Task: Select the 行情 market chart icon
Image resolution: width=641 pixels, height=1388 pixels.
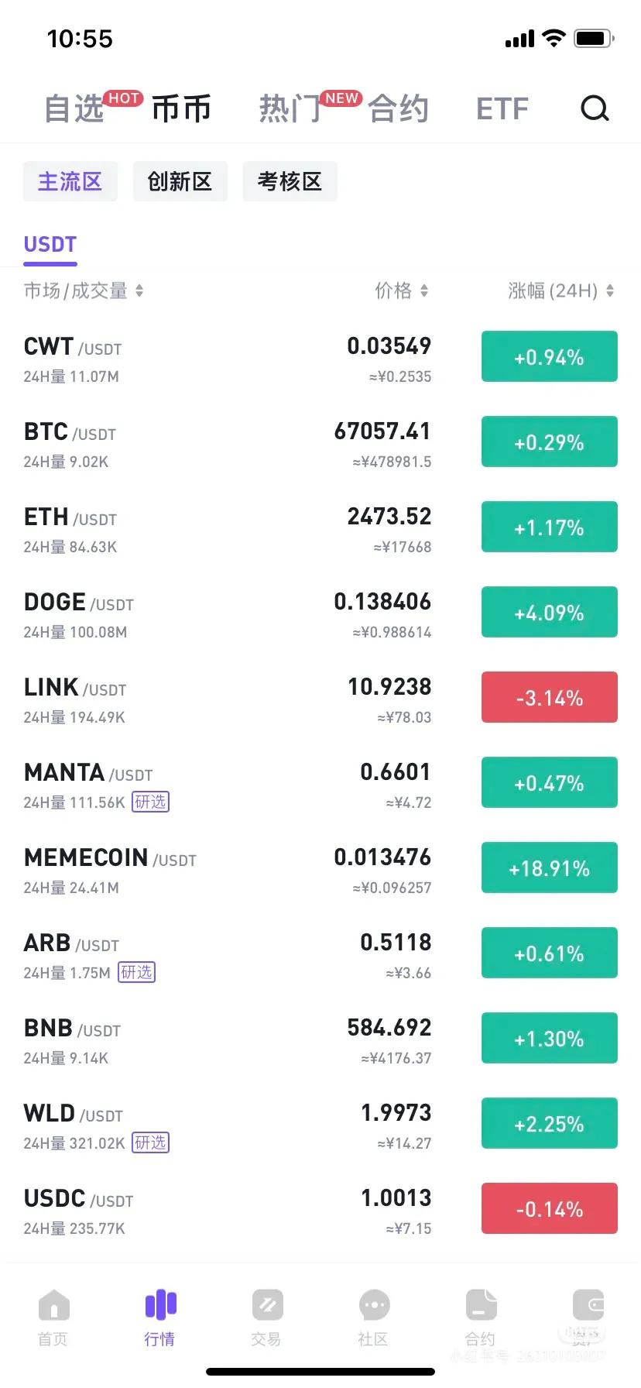Action: [x=160, y=1305]
